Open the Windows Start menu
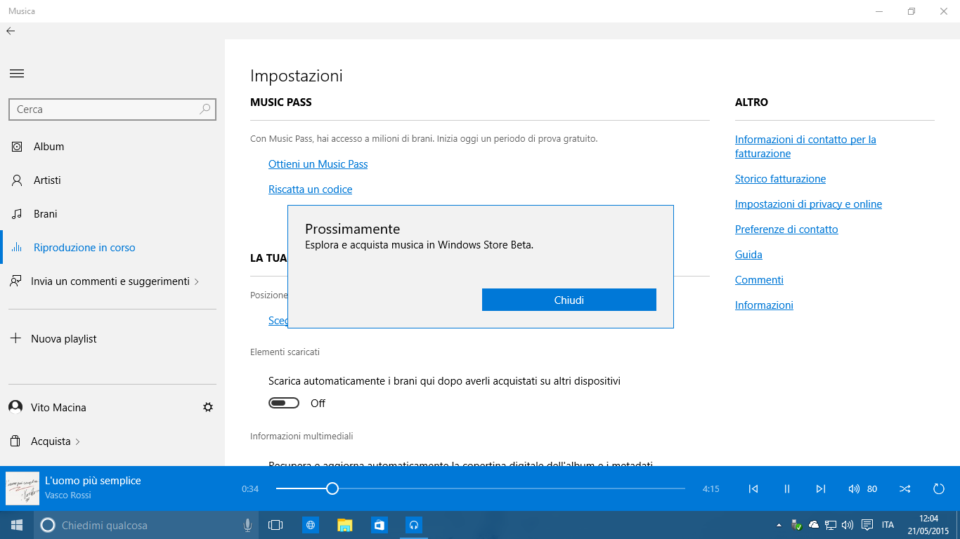The height and width of the screenshot is (539, 960). (17, 525)
